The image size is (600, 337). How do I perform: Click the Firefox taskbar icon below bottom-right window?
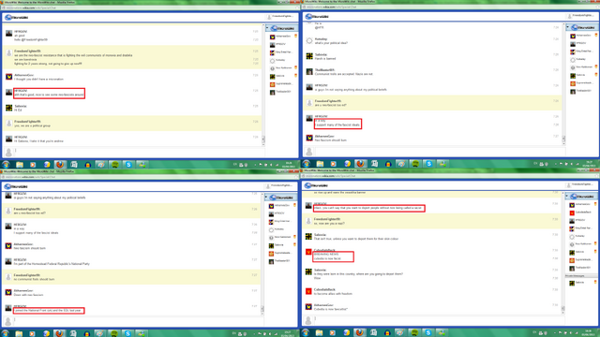[x=360, y=333]
